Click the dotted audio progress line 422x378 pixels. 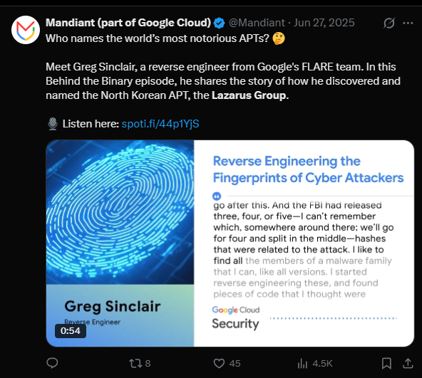coord(334,318)
